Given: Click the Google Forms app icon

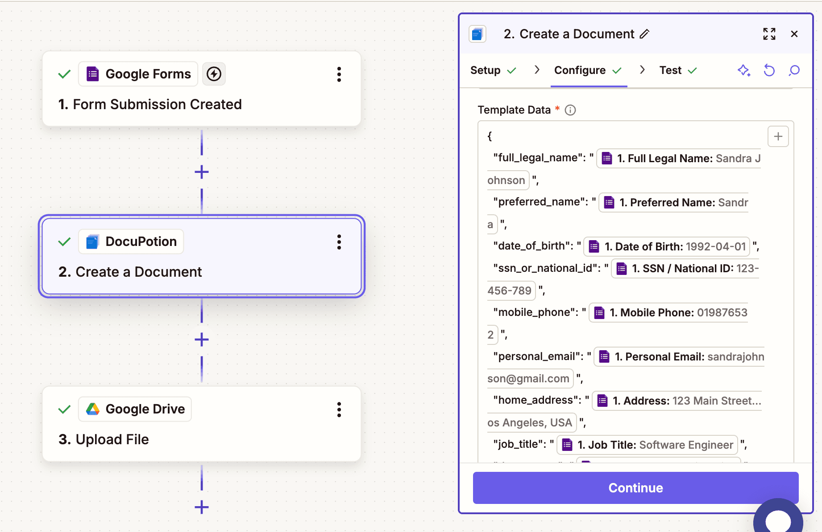Looking at the screenshot, I should tap(92, 74).
